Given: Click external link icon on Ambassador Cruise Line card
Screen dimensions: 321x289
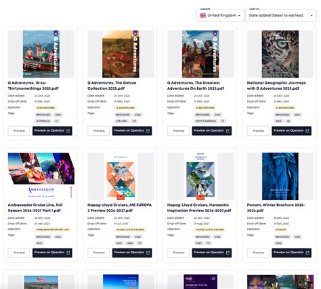Looking at the screenshot, I should point(68,253).
